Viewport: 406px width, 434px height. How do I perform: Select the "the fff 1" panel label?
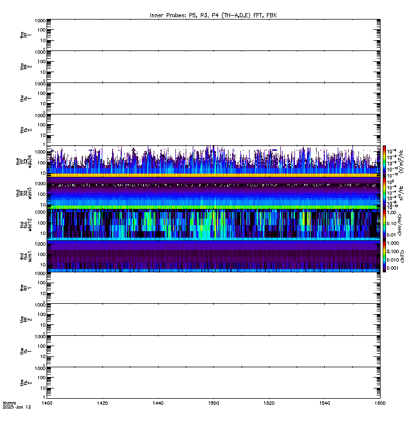[x=25, y=288]
